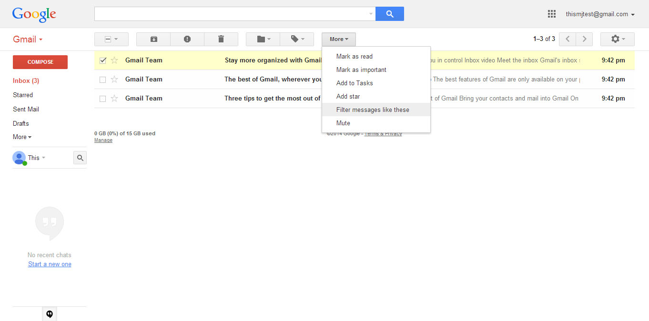The width and height of the screenshot is (649, 321).
Task: Check the 'The best of Gmail' email checkbox
Action: [102, 80]
